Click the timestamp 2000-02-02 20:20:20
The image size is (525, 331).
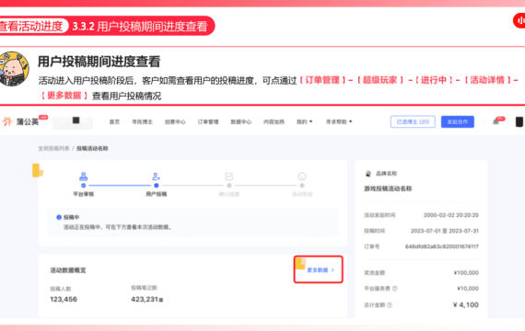tap(451, 215)
